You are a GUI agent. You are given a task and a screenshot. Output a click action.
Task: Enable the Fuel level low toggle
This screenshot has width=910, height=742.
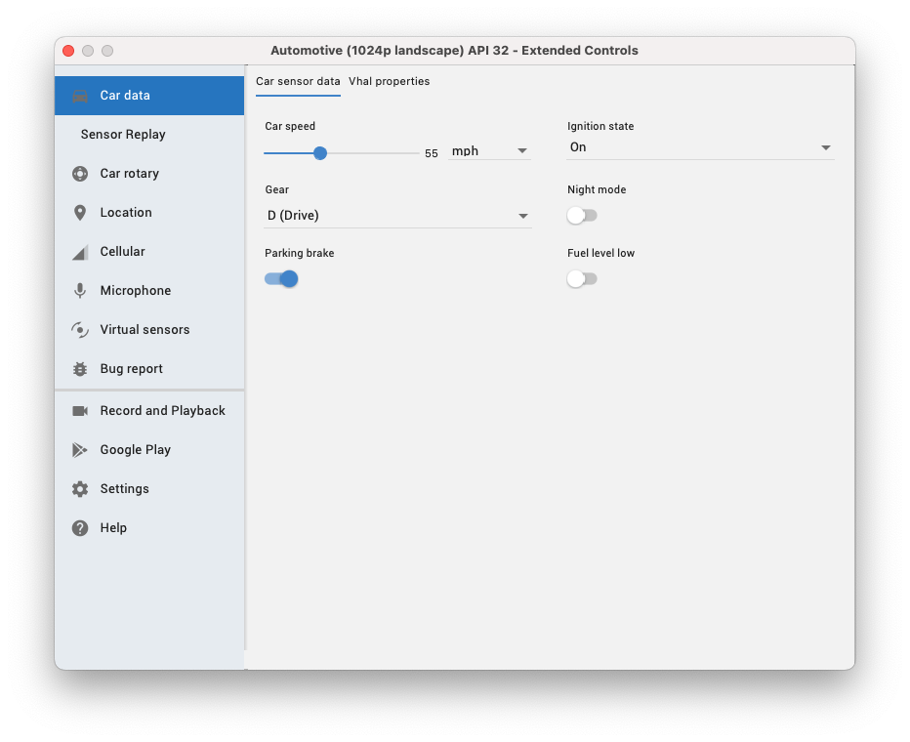point(582,279)
